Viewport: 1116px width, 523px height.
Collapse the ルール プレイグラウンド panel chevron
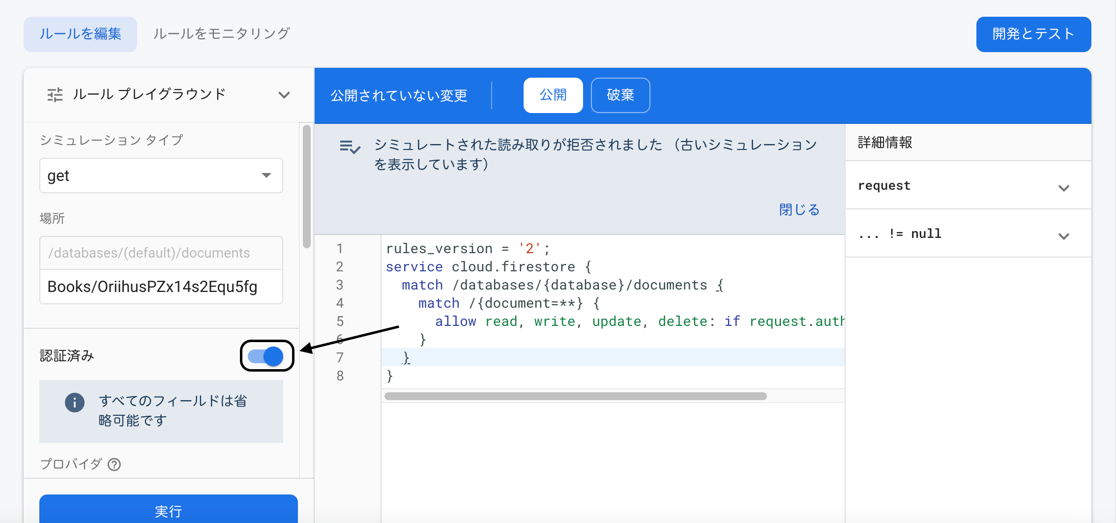pos(284,95)
